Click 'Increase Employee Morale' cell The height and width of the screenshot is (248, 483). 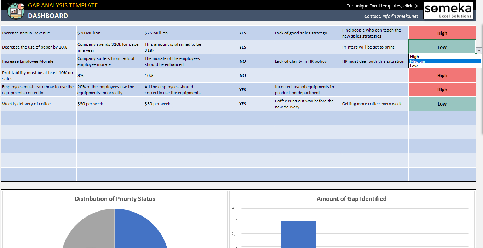point(39,61)
